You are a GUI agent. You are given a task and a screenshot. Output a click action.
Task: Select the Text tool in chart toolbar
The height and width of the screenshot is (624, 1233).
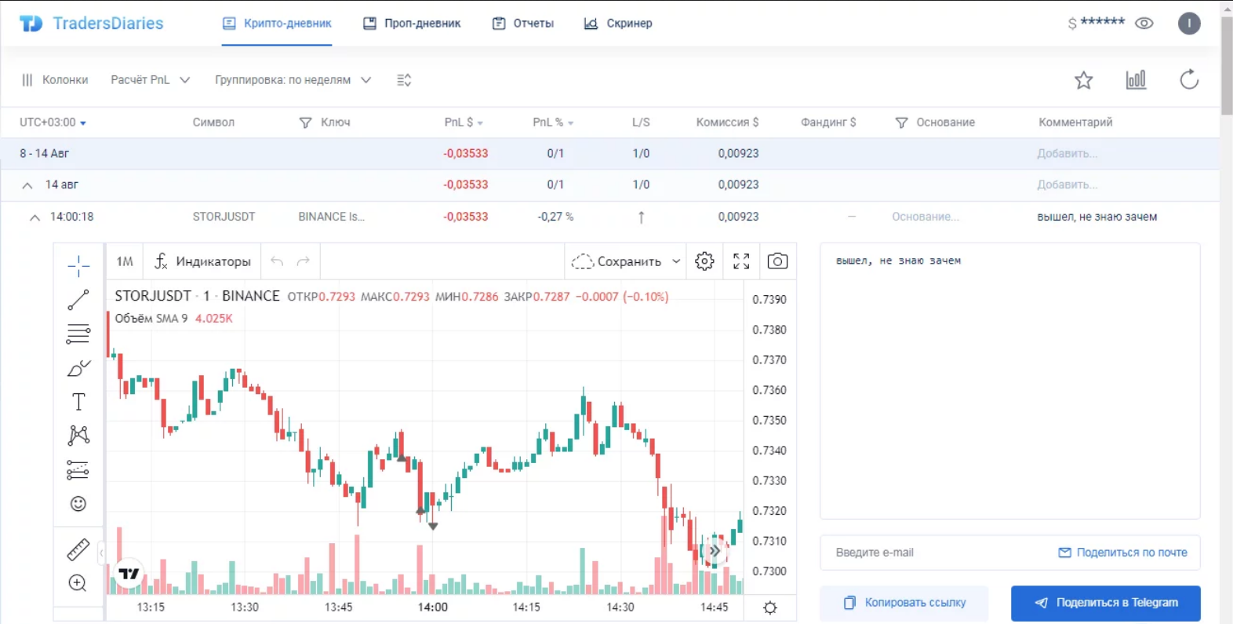(x=78, y=402)
